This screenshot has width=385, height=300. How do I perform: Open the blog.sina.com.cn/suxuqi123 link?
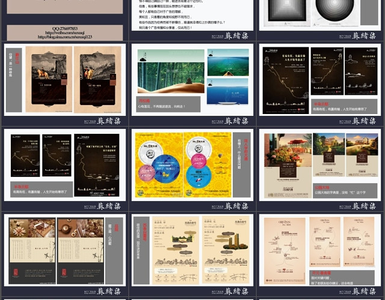click(x=65, y=37)
